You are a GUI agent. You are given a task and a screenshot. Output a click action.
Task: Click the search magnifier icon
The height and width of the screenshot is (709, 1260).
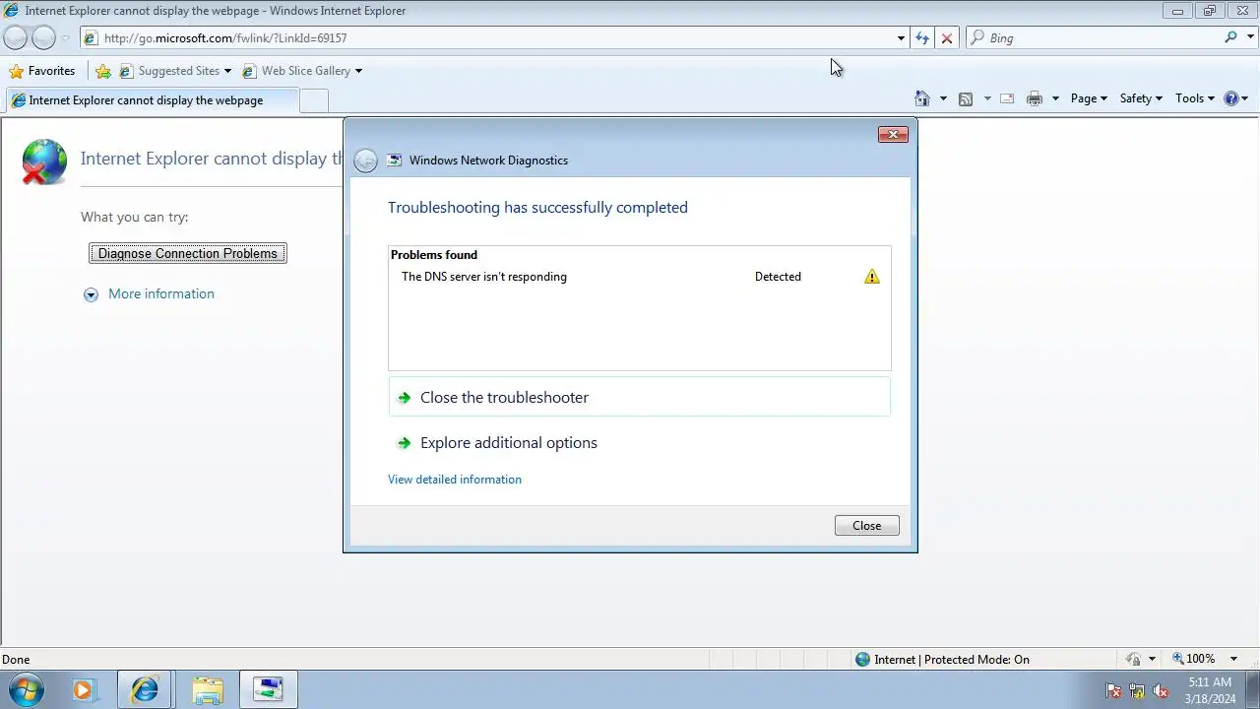[x=1230, y=37]
